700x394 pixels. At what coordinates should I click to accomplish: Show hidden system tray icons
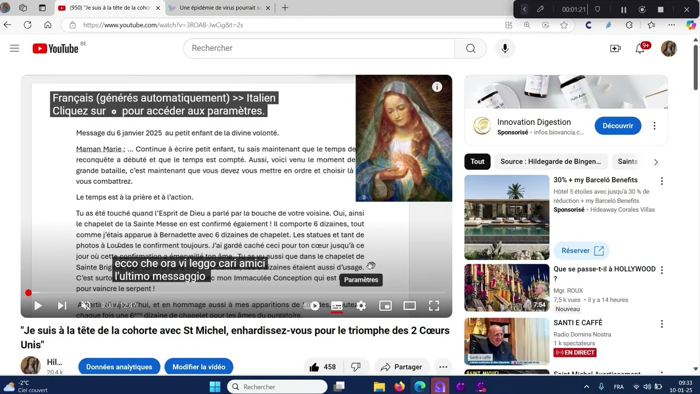(x=587, y=387)
